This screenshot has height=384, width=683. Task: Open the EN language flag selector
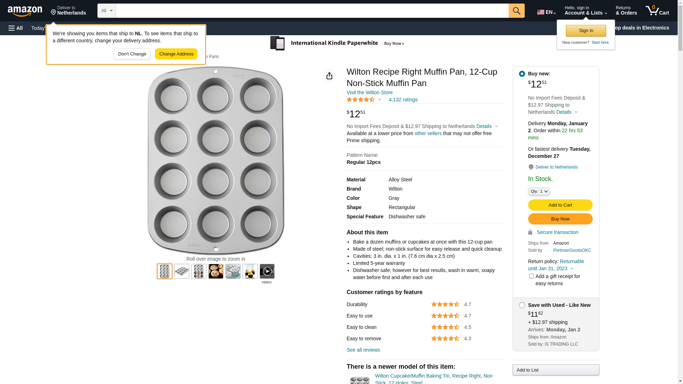pos(546,12)
